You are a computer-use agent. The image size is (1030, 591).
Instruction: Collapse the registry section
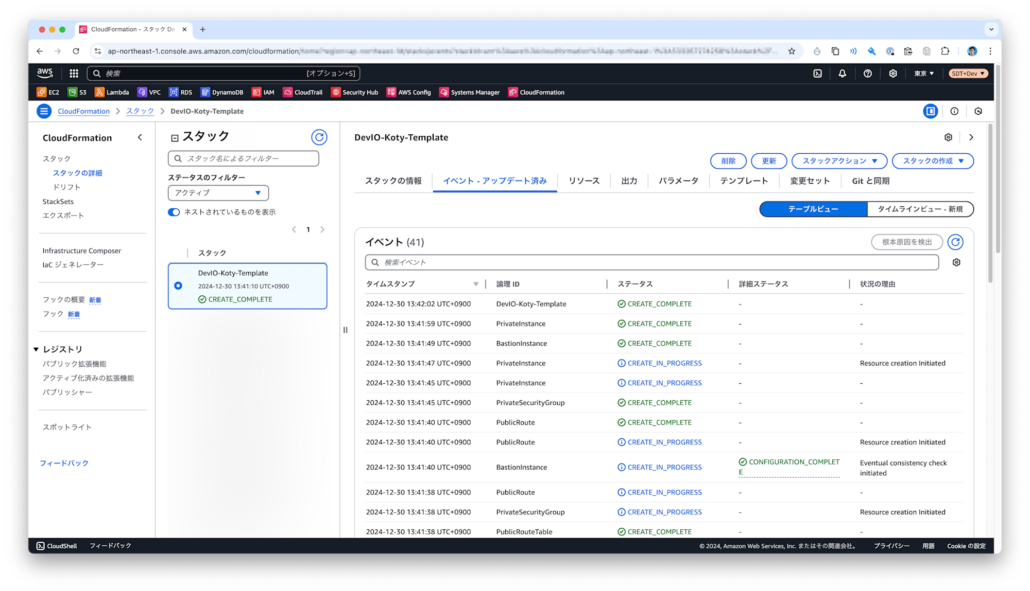(x=36, y=349)
